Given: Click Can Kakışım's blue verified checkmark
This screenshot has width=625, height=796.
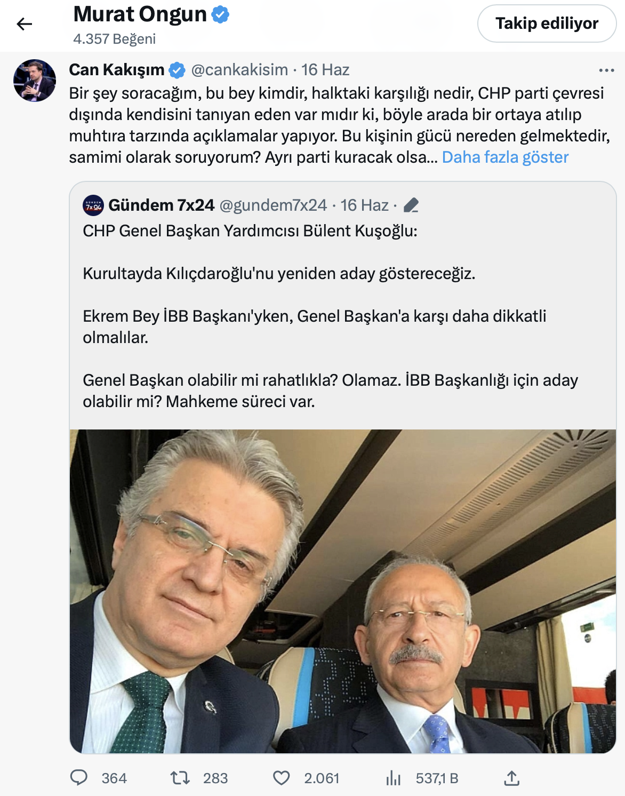Looking at the screenshot, I should coord(177,70).
